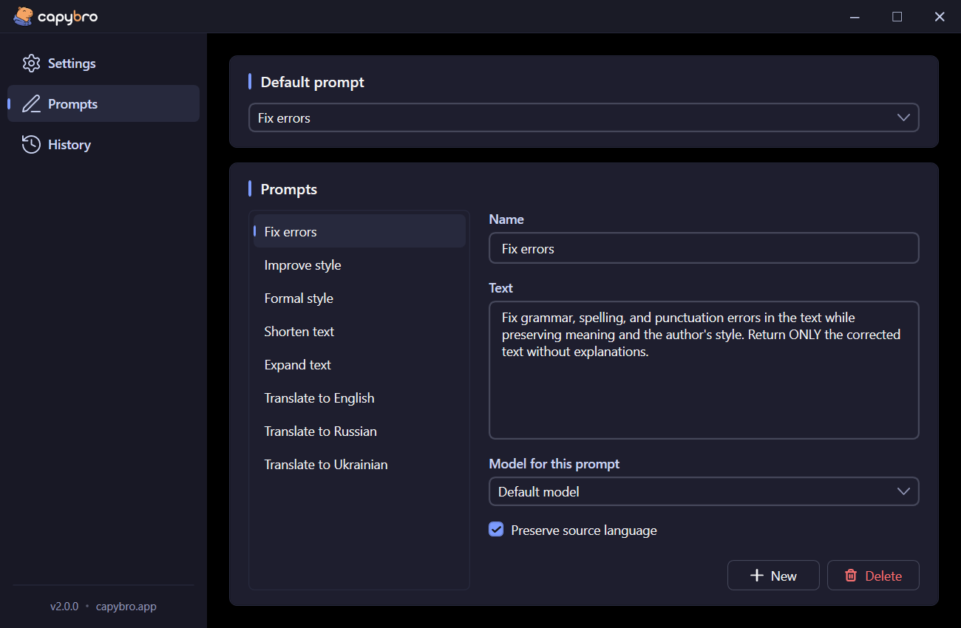Click the History clock icon
Screen dimensions: 961x628
(31, 145)
